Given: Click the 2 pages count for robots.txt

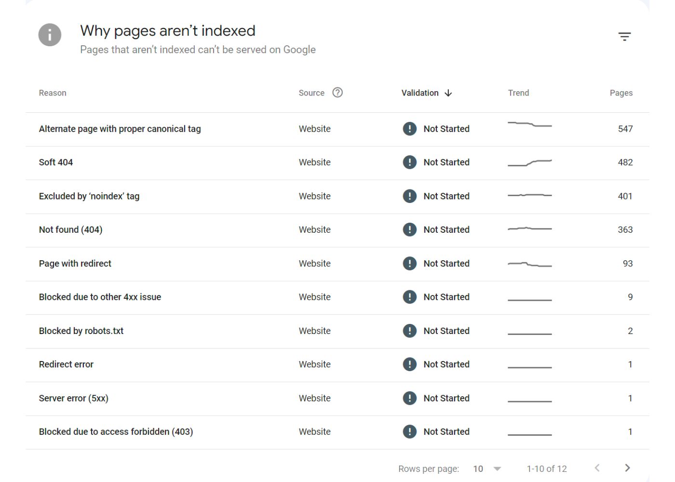Looking at the screenshot, I should coord(630,331).
